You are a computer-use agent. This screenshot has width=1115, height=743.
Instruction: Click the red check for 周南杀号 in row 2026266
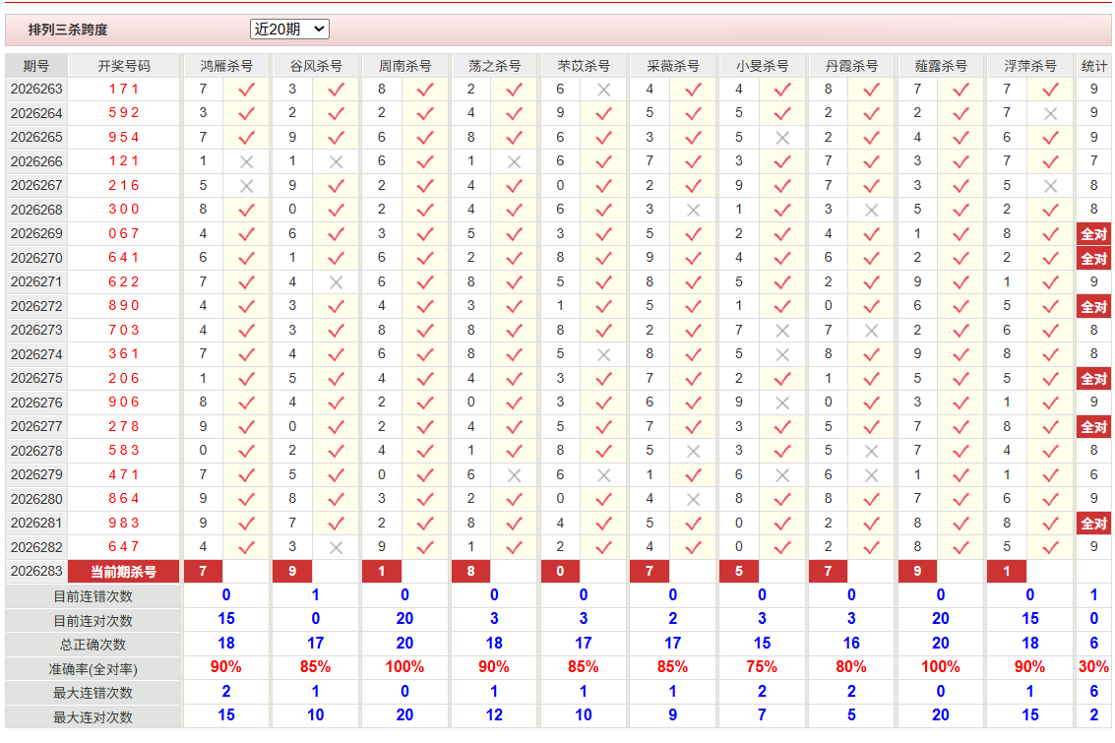[425, 162]
